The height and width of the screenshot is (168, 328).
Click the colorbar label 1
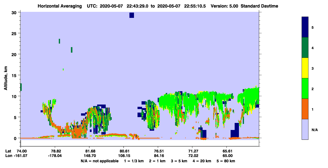coord(313,109)
